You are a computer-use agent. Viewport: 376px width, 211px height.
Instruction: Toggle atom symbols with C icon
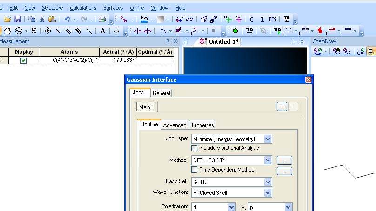point(251,19)
